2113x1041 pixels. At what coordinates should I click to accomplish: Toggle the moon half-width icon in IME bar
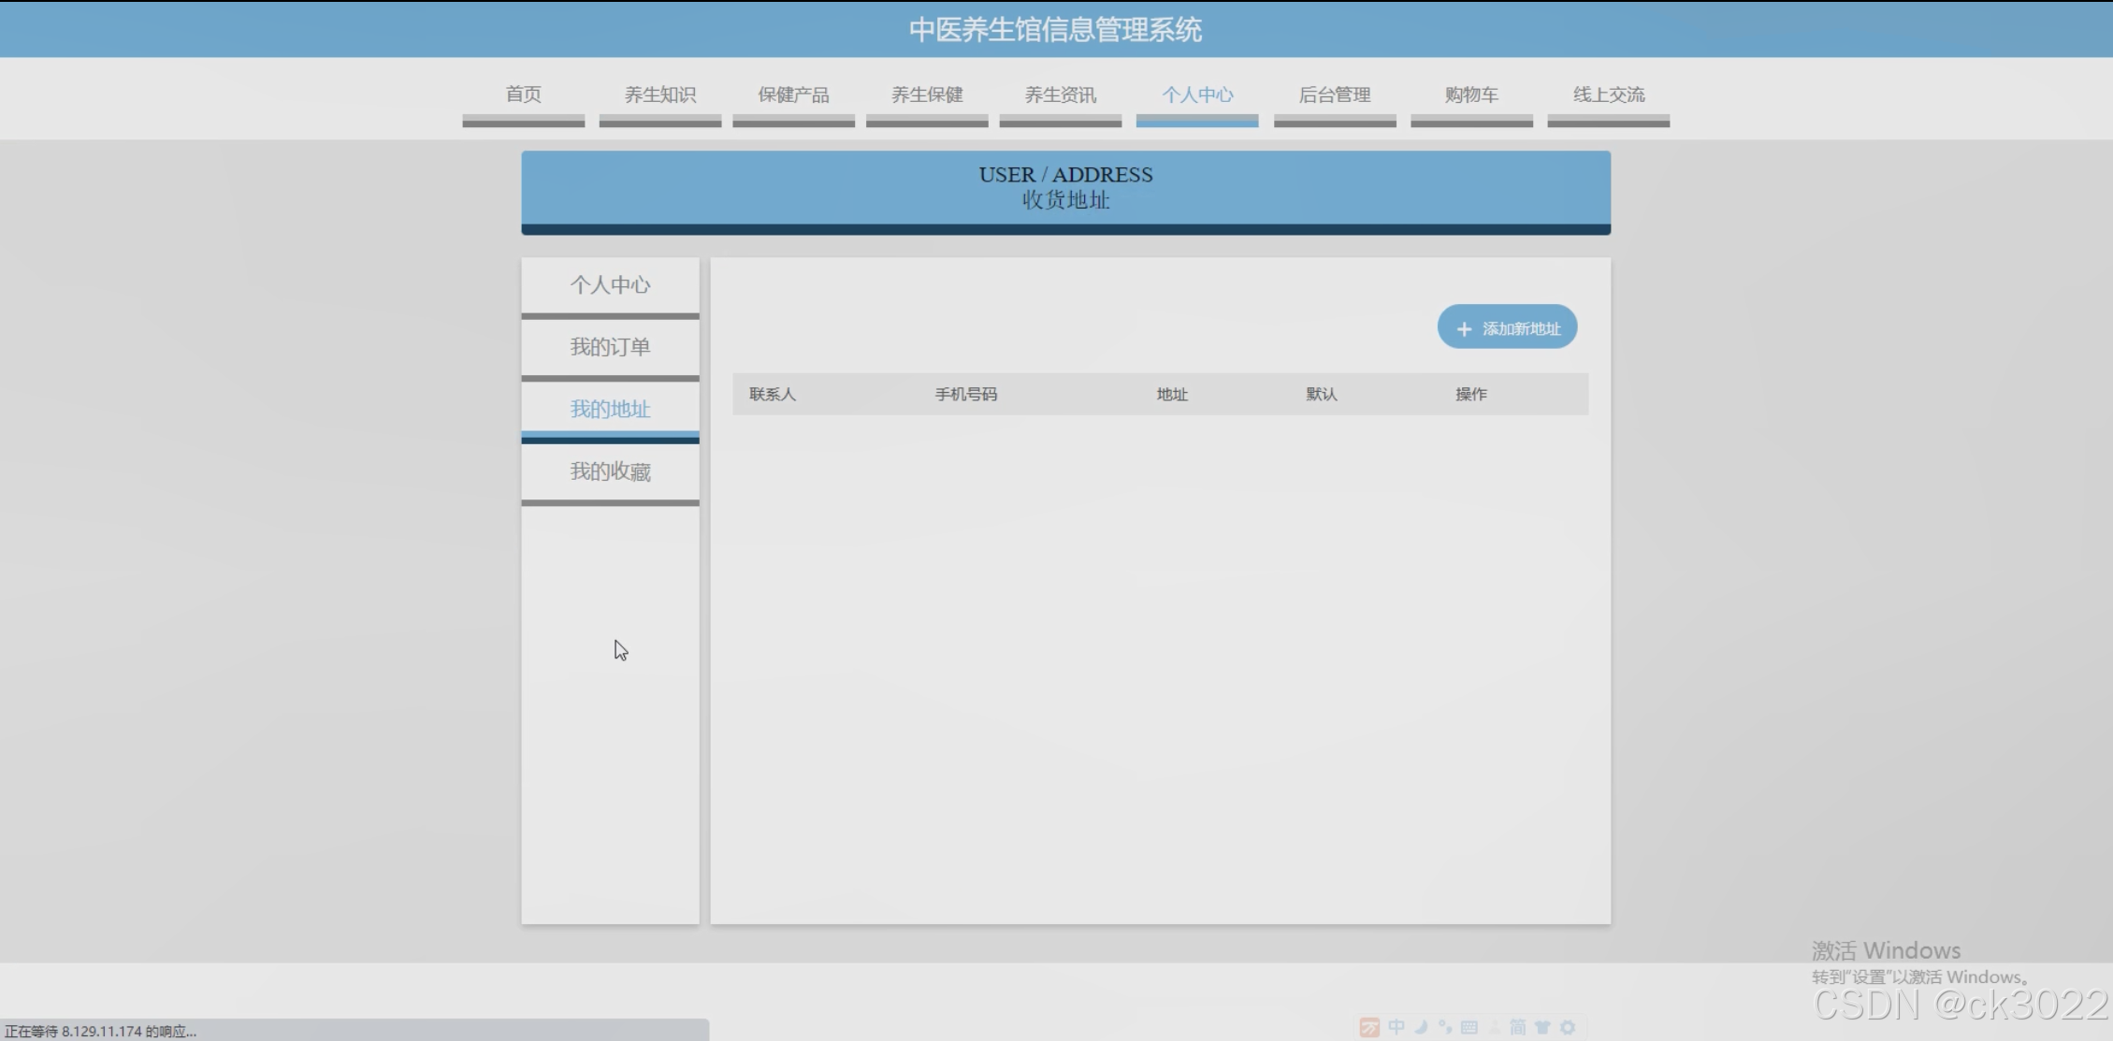tap(1421, 1027)
